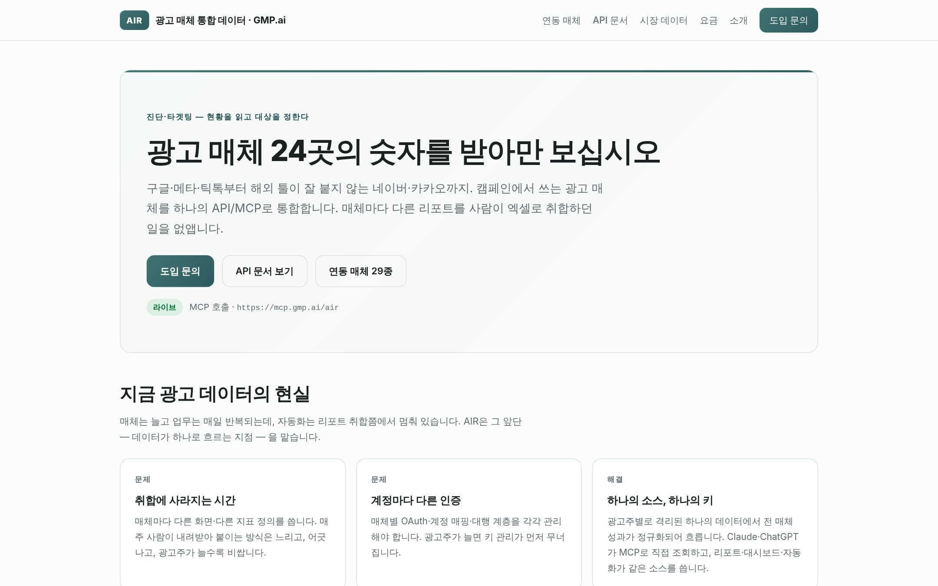Click the 해결 label on third card

pyautogui.click(x=615, y=479)
